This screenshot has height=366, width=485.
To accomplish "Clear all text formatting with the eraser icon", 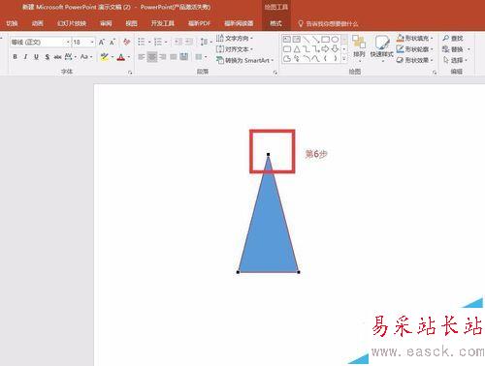I will pyautogui.click(x=127, y=42).
